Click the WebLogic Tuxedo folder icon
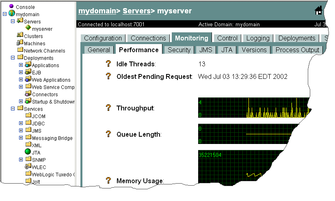 point(28,173)
